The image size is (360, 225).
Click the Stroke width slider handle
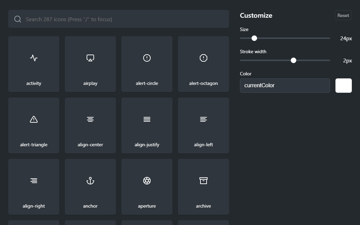[294, 60]
